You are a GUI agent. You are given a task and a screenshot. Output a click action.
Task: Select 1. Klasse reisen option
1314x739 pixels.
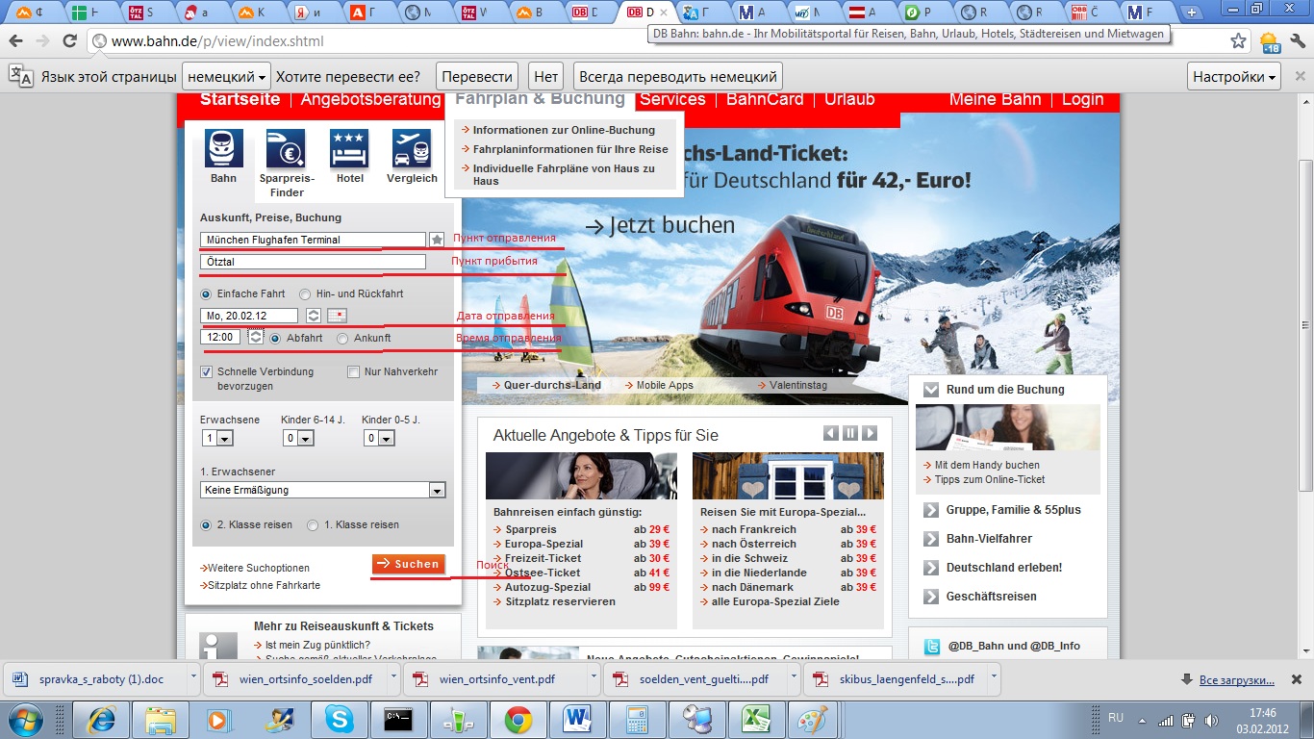313,525
